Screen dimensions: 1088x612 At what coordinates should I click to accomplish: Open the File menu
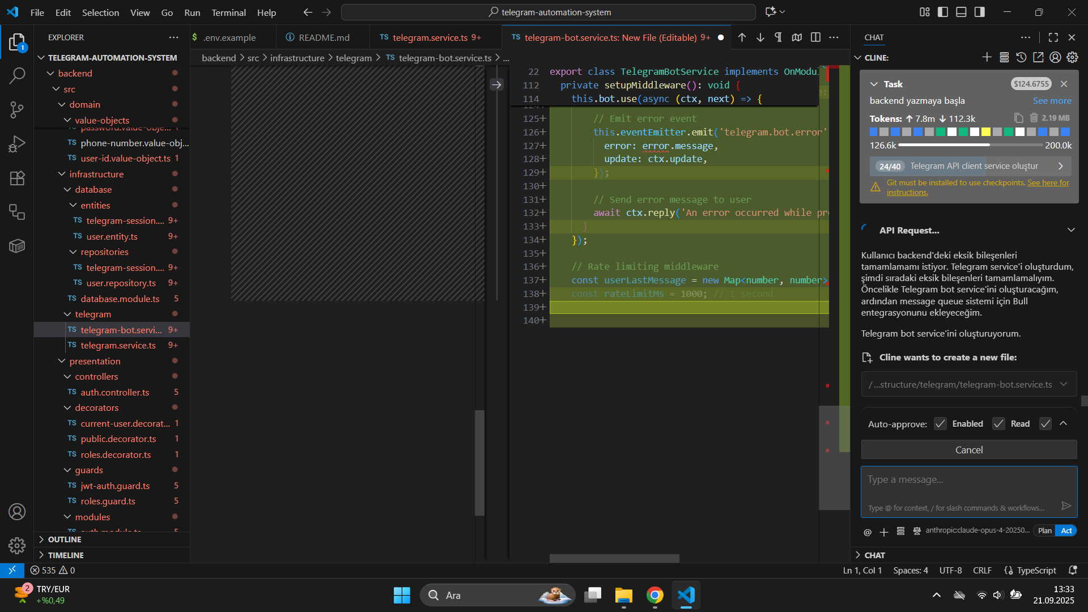tap(37, 12)
